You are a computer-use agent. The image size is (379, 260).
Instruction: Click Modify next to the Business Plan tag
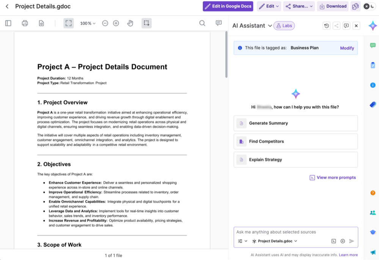[347, 48]
